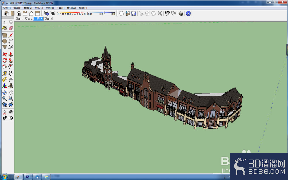Open the 窗口(W) menu
288x180 pixels.
pyautogui.click(x=71, y=8)
